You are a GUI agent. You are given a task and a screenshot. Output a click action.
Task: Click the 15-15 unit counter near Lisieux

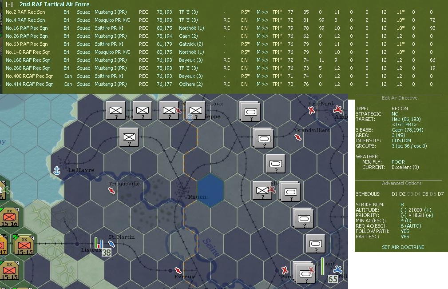point(23,244)
